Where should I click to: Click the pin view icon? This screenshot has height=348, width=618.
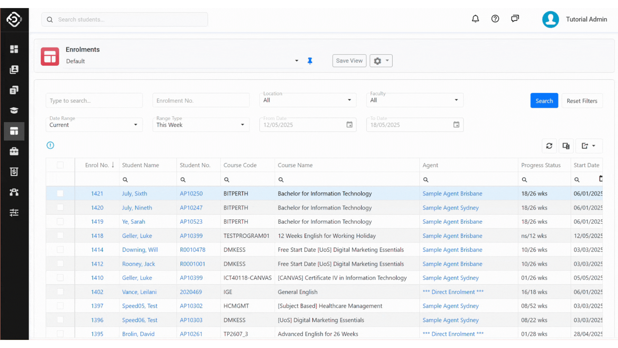pos(310,61)
